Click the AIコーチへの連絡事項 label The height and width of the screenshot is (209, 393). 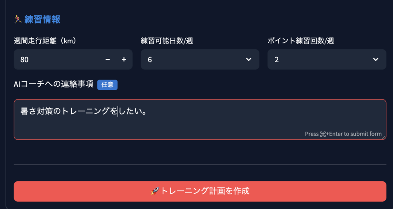pos(53,84)
